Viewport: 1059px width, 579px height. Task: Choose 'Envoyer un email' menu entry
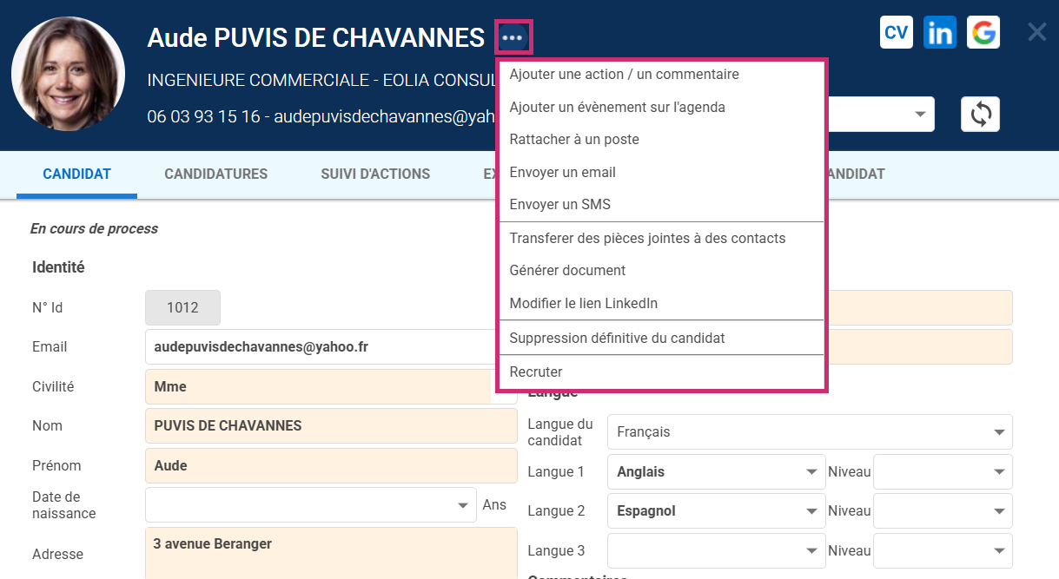click(562, 173)
